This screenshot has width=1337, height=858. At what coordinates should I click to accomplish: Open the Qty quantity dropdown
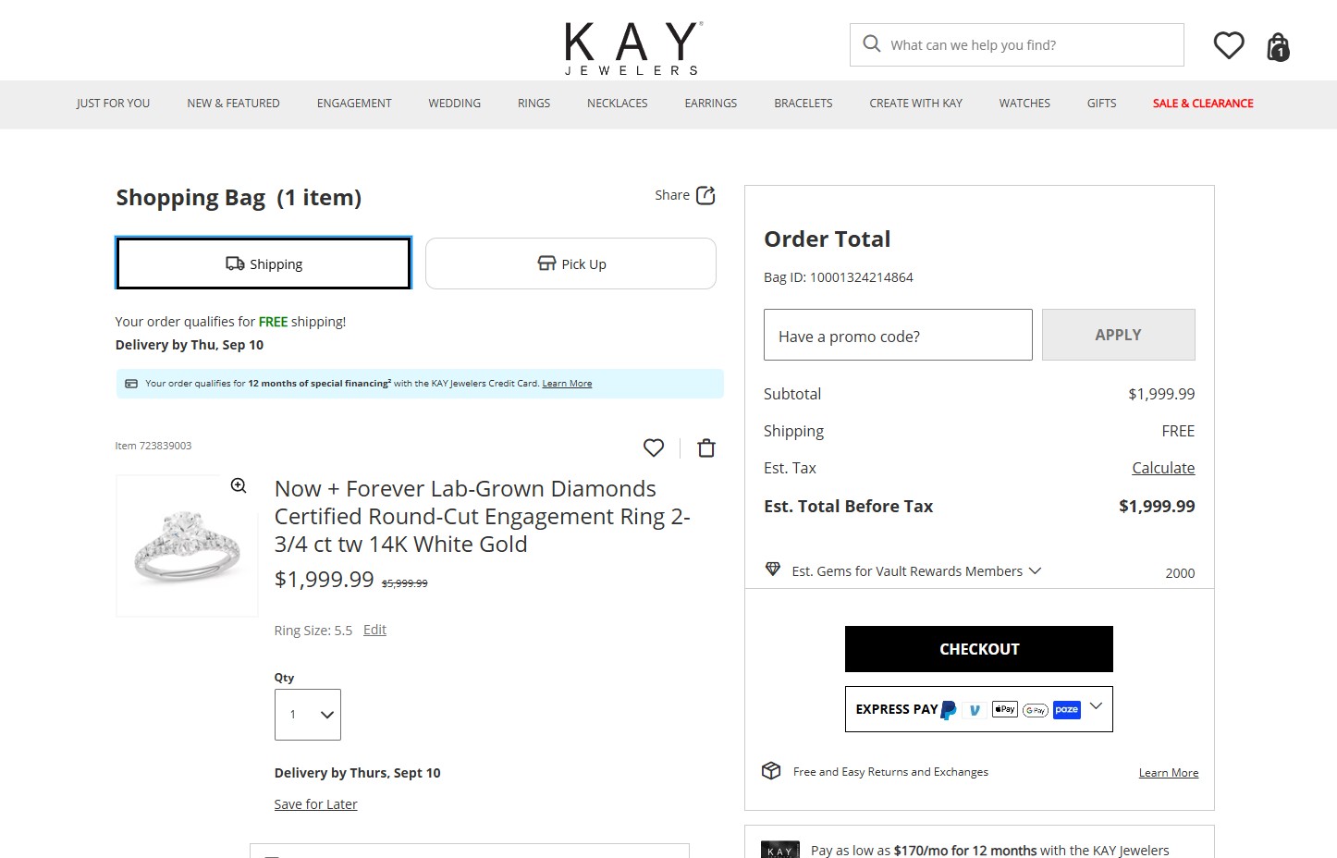[308, 715]
